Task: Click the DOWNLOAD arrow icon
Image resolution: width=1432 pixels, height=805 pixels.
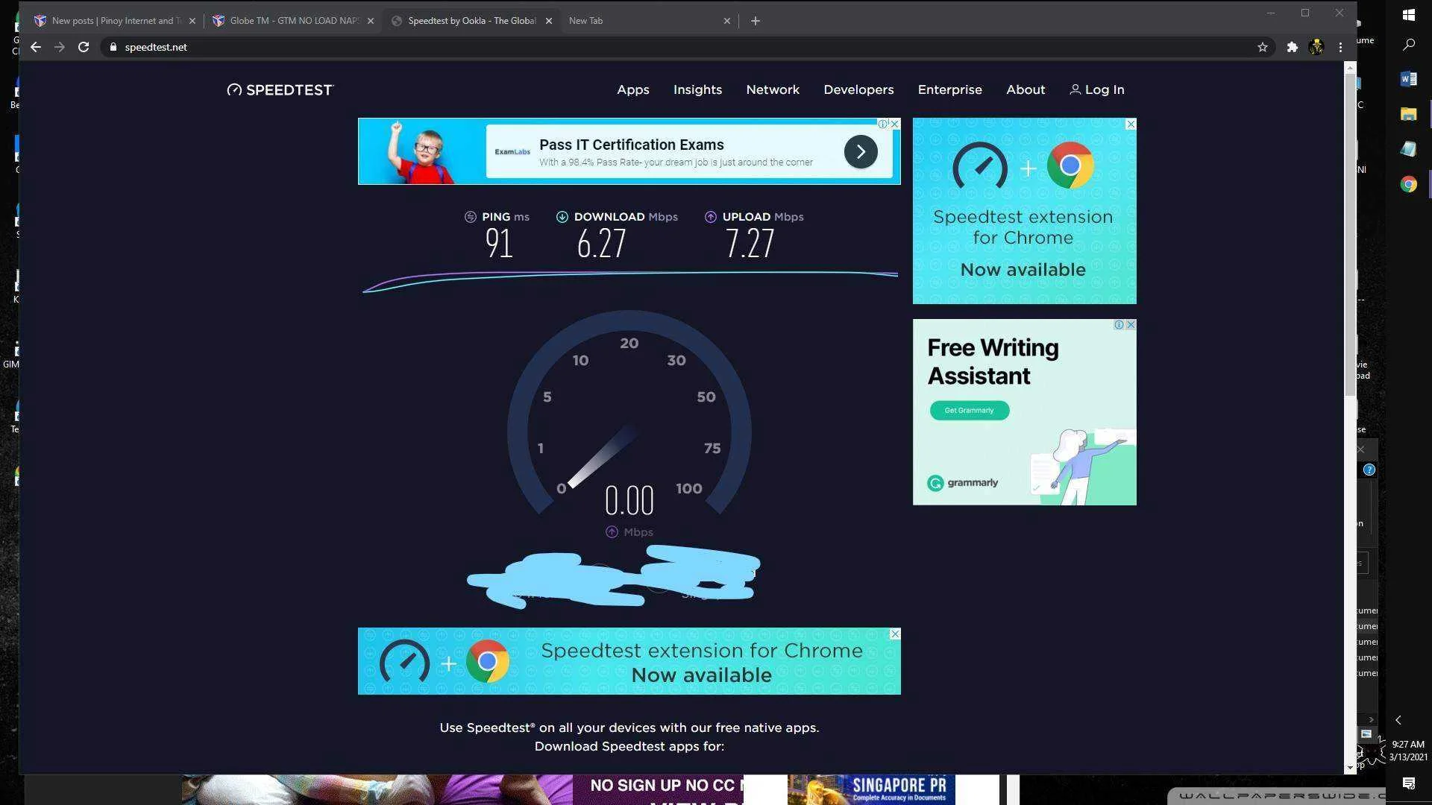Action: tap(562, 217)
